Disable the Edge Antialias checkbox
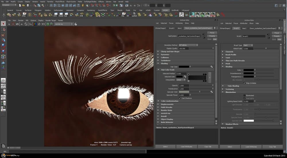Viewport: 287px width, 158px height. point(245,83)
